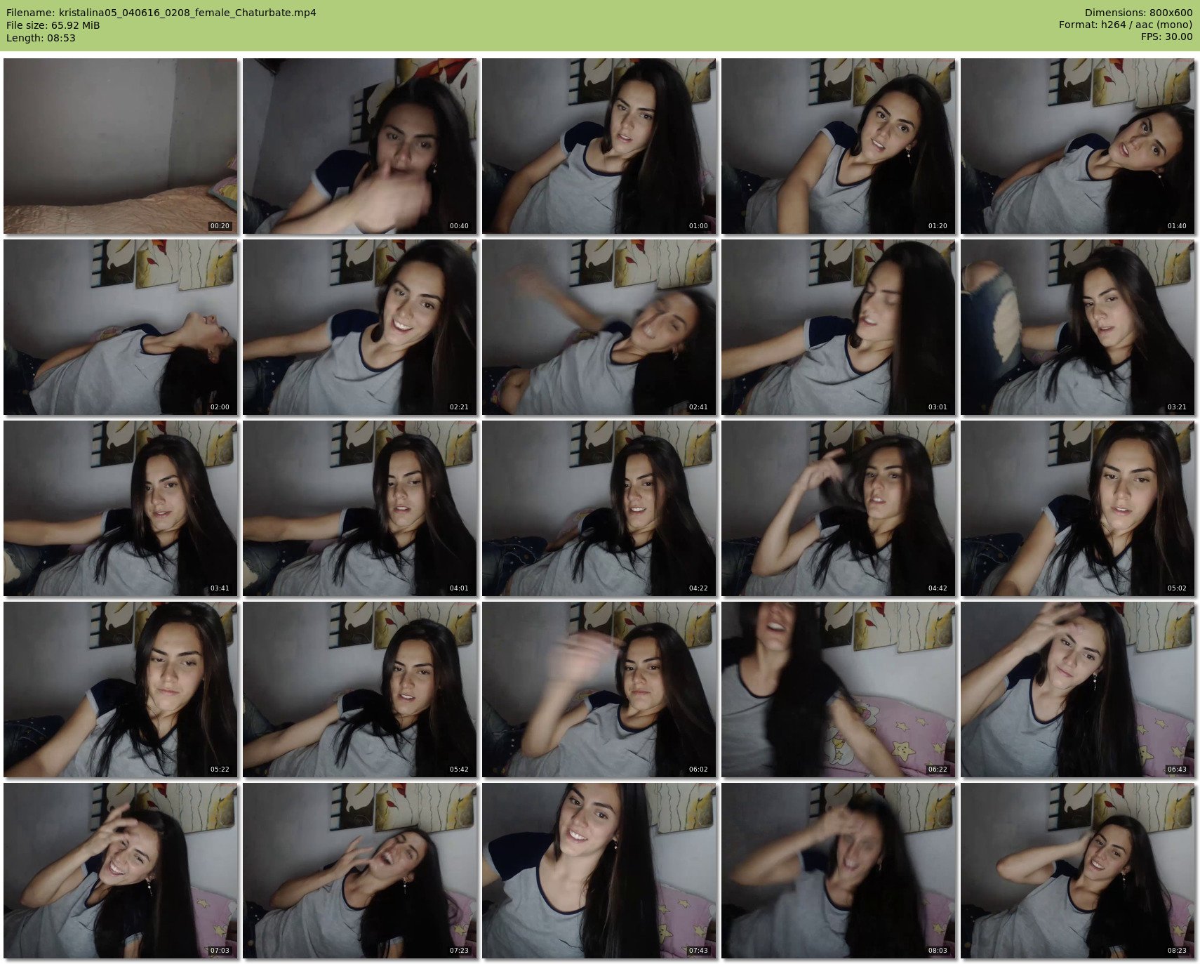Screen dimensions: 1200x964
Task: Select the thumbnail timestamped 07:03
Action: (120, 871)
